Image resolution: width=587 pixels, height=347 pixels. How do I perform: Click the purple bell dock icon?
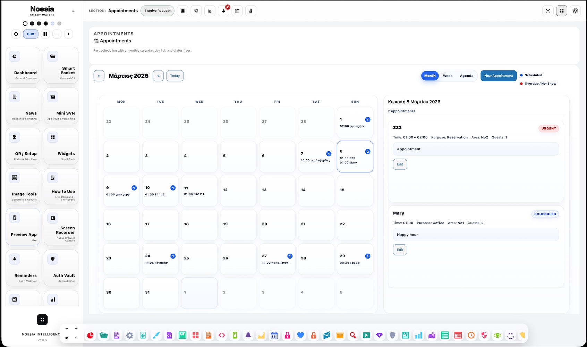248,335
